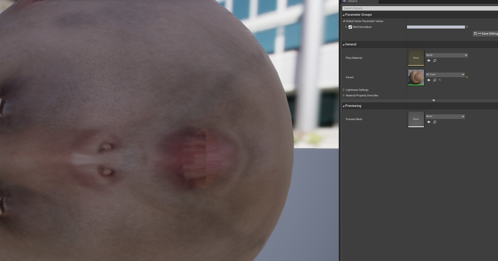This screenshot has width=498, height=261.
Task: Show advanced General properties arrow
Action: coord(433,100)
